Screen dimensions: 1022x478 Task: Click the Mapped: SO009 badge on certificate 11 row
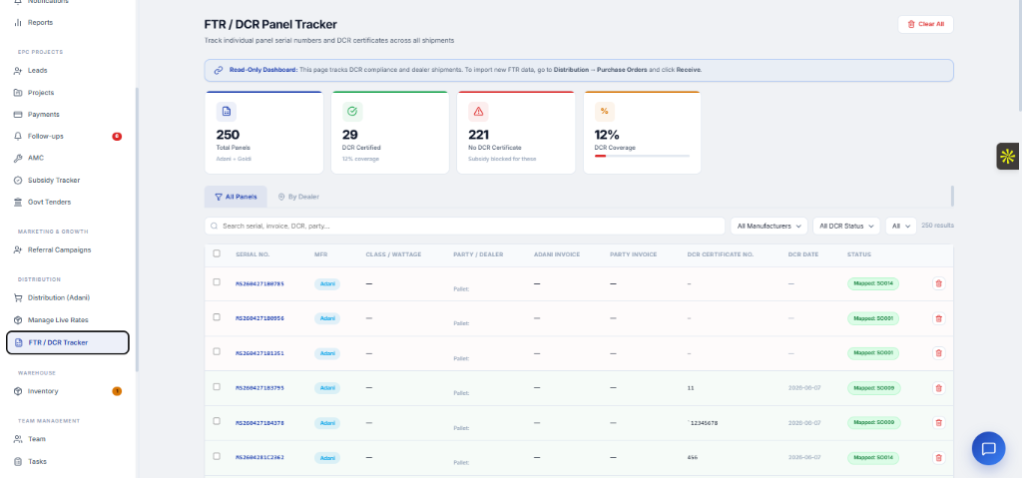(873, 388)
